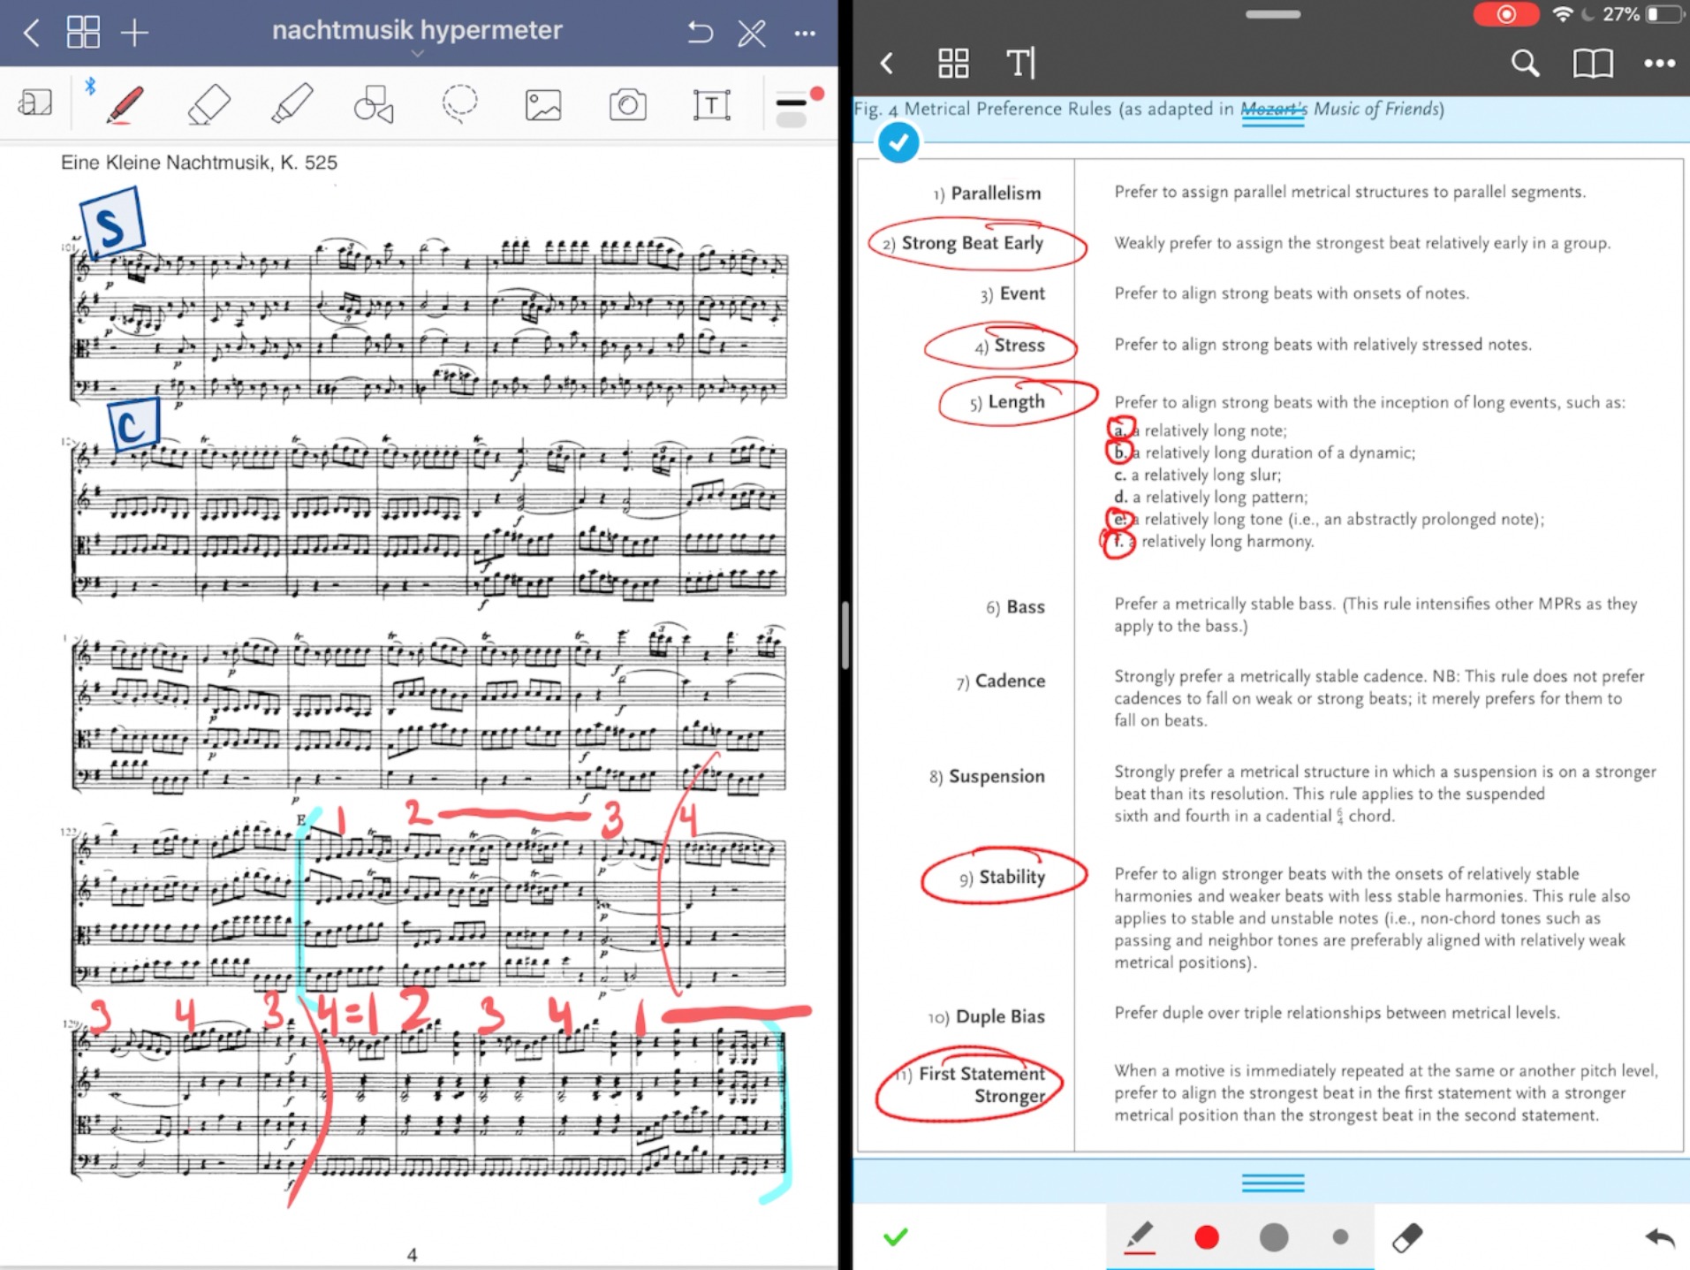Screen dimensions: 1690x1270
Task: Select the eraser tool in the notebook toolbar
Action: pyautogui.click(x=208, y=105)
